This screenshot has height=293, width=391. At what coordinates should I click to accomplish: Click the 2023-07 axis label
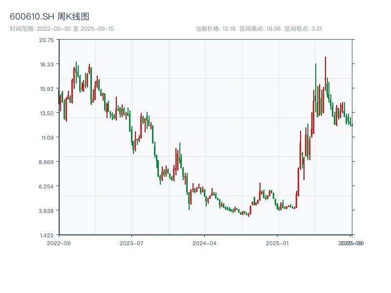[130, 242]
